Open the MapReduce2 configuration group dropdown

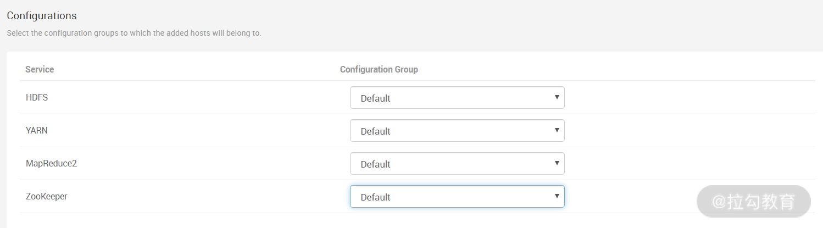[457, 164]
